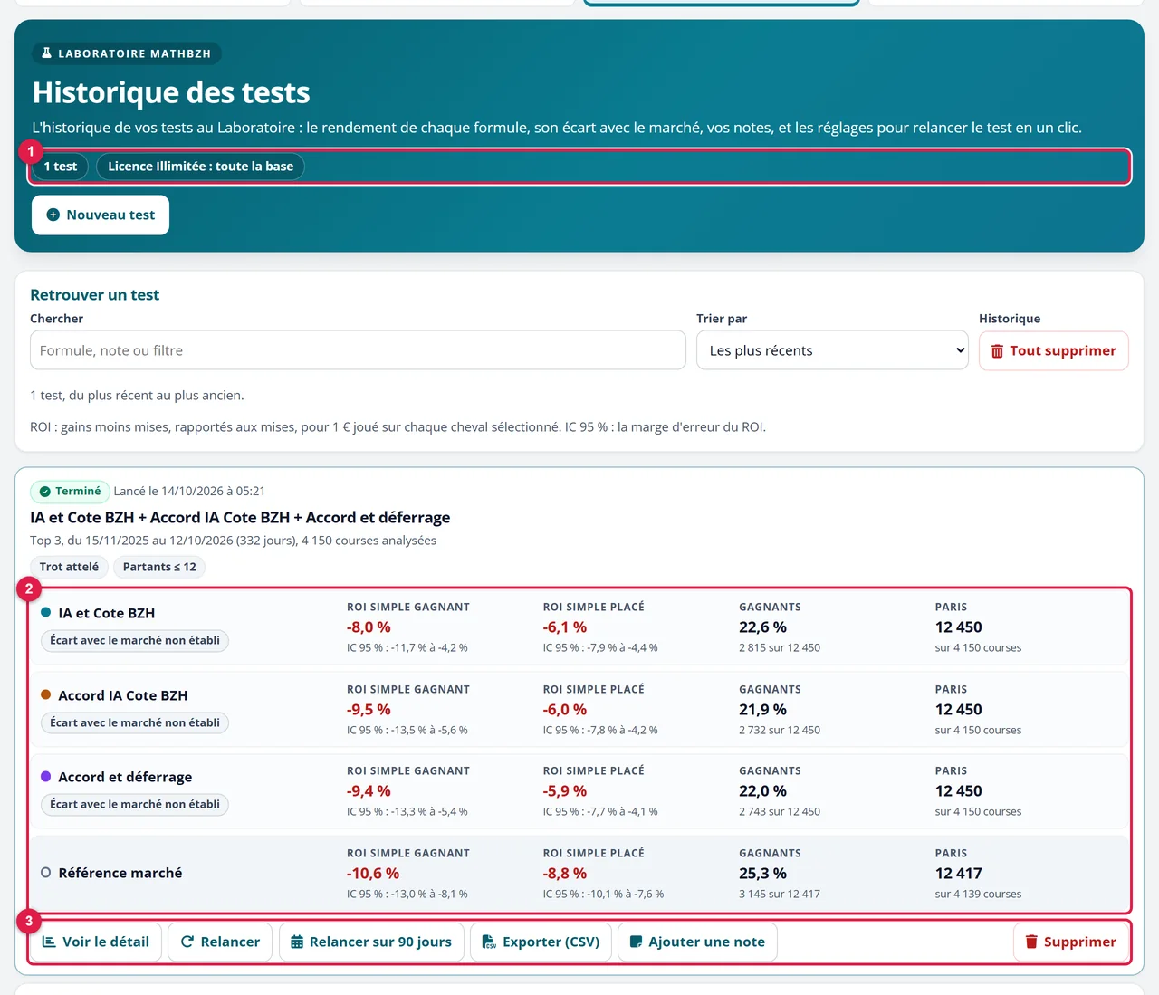Image resolution: width=1159 pixels, height=995 pixels.
Task: Click the Trot attelé filter chip
Action: point(69,567)
